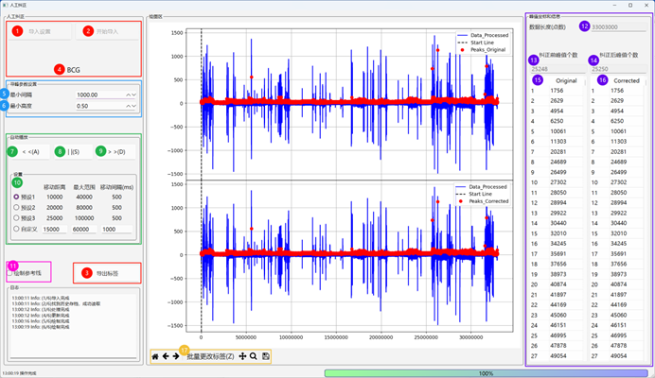This screenshot has height=378, width=655.
Task: Select the pan (cross arrows) tool
Action: [242, 356]
